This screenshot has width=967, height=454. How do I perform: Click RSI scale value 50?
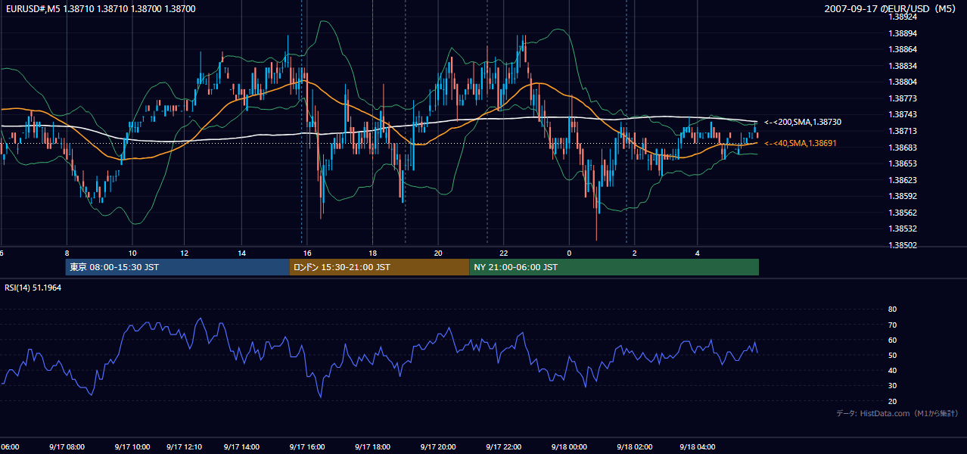pyautogui.click(x=892, y=355)
